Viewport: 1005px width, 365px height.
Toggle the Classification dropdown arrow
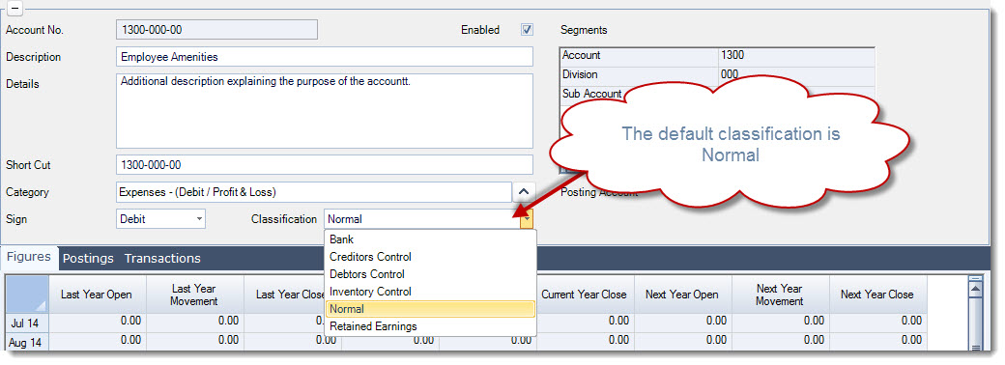tap(527, 219)
